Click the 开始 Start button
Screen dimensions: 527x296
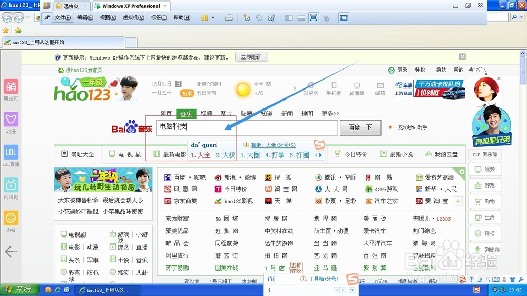point(19,289)
